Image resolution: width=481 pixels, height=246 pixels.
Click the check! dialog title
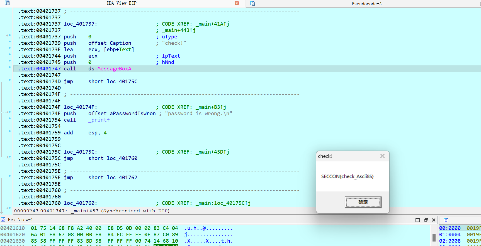(325, 156)
